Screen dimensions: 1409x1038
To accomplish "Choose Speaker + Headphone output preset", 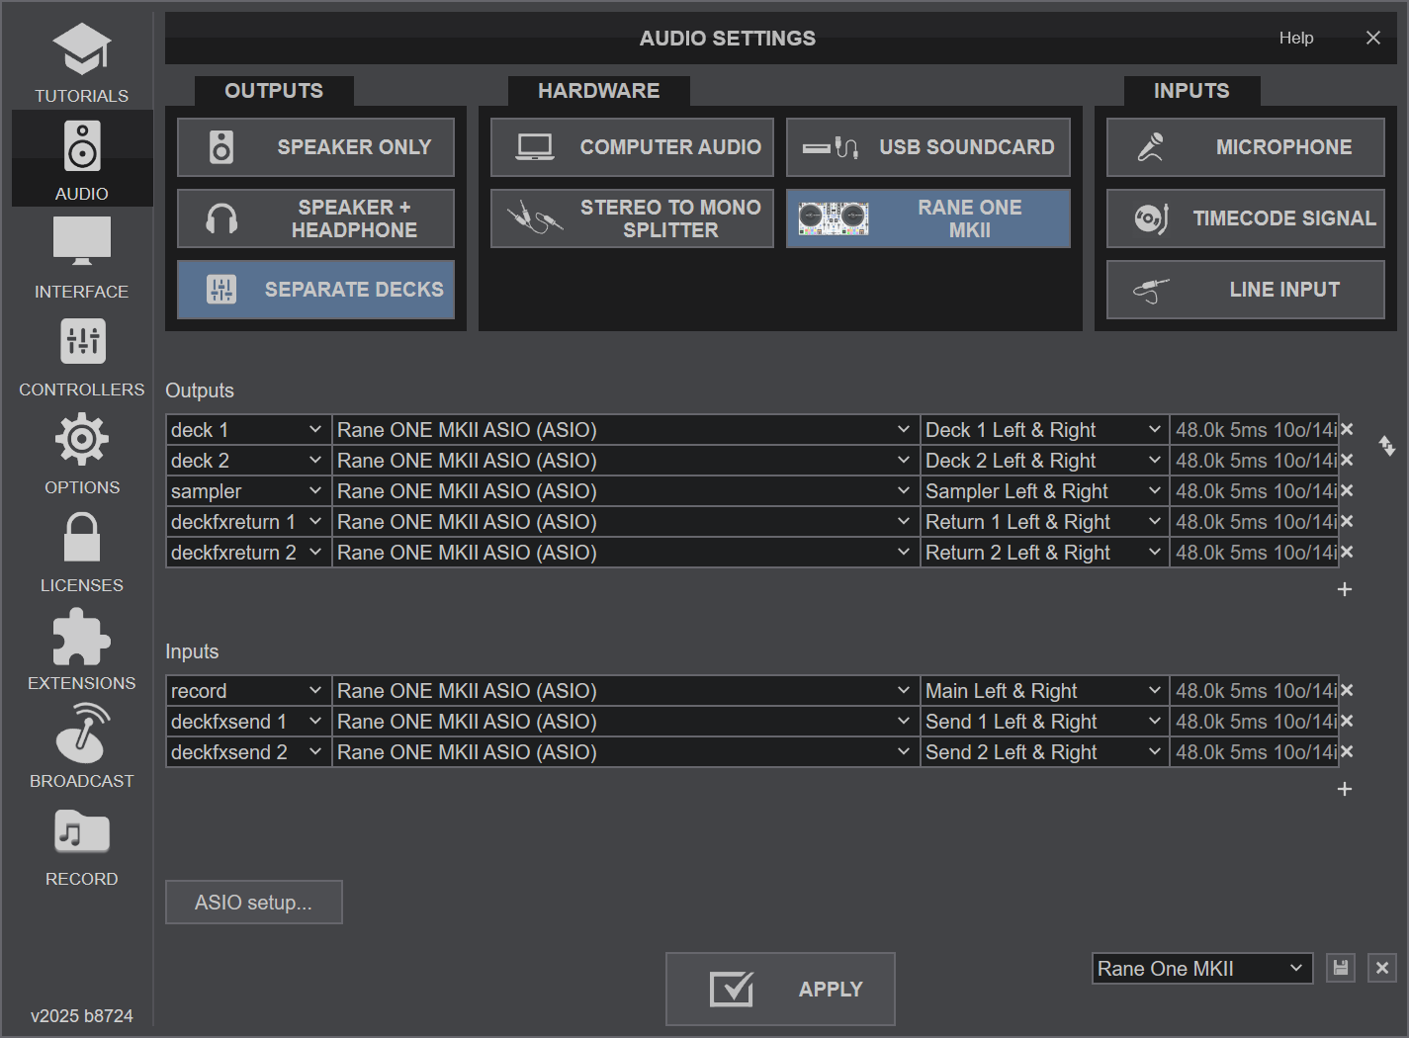I will (x=315, y=218).
